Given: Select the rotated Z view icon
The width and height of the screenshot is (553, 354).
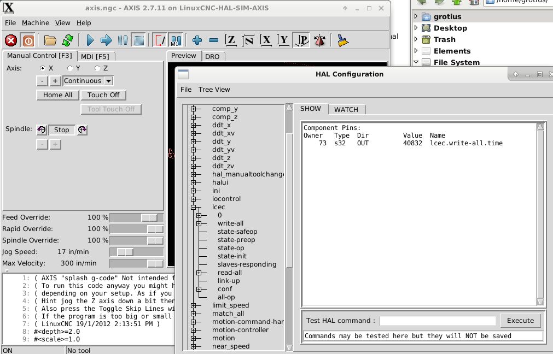Looking at the screenshot, I should point(248,40).
